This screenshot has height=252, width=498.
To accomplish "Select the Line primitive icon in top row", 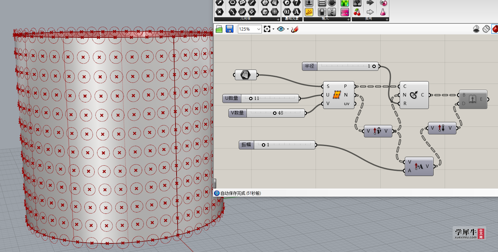I will [x=252, y=3].
